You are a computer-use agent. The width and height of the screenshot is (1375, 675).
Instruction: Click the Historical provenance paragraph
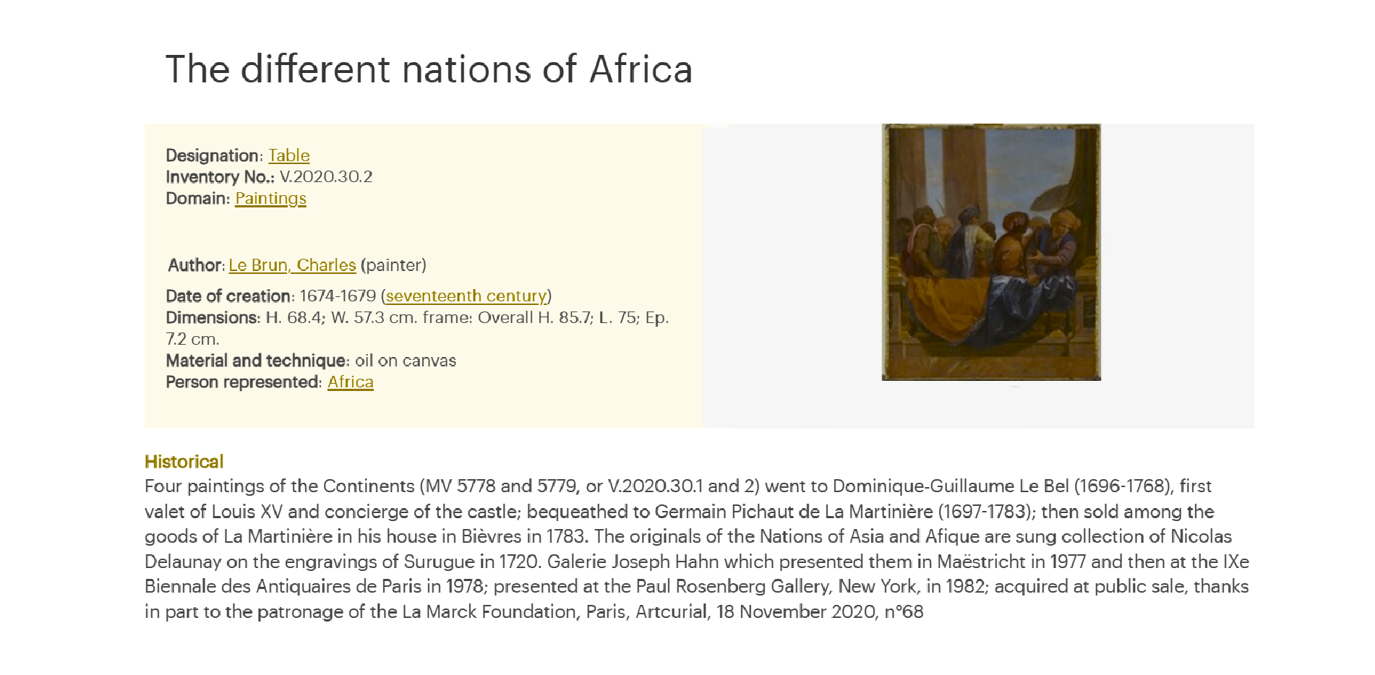coord(697,549)
